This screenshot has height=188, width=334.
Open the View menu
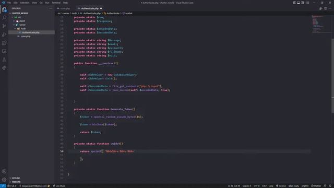pyautogui.click(x=34, y=3)
